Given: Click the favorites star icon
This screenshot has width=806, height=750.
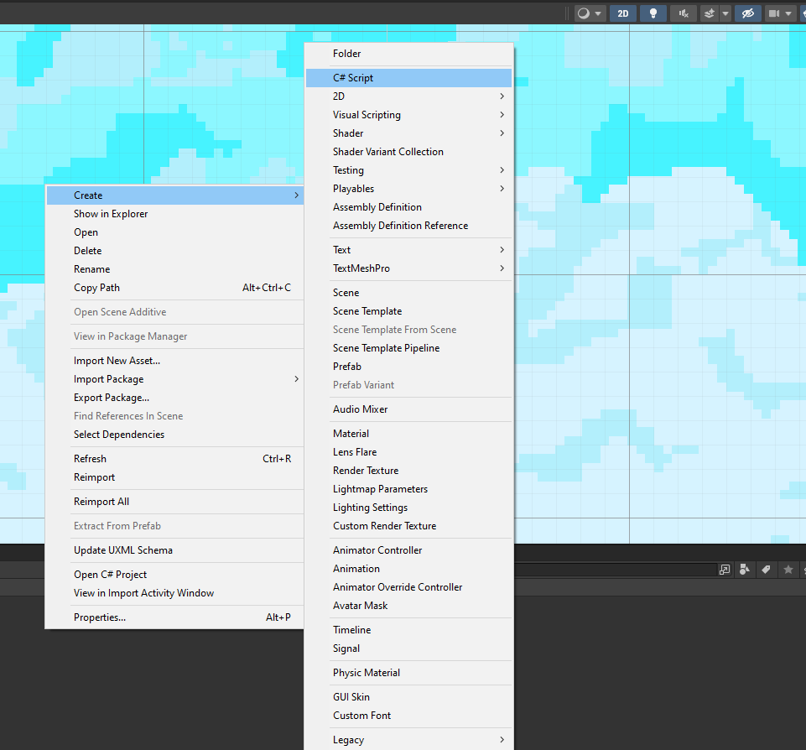Looking at the screenshot, I should click(788, 570).
